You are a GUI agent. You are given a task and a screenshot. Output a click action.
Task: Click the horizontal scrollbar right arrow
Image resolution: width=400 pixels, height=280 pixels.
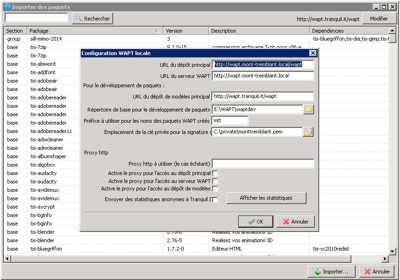tap(386, 259)
